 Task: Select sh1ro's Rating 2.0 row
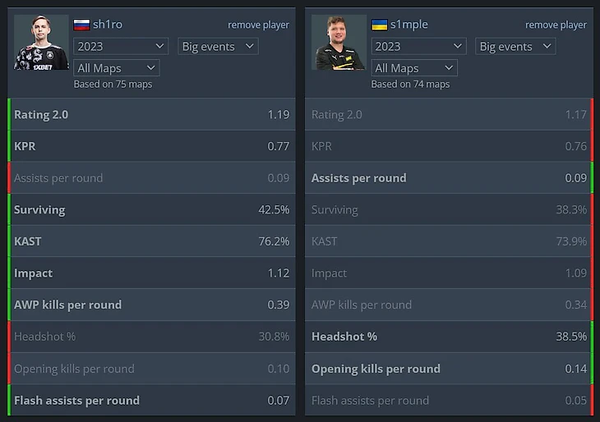tap(151, 114)
